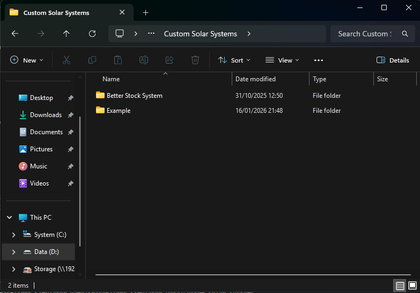Open the See more ellipsis menu
Screen dimensions: 420x293
pos(319,60)
